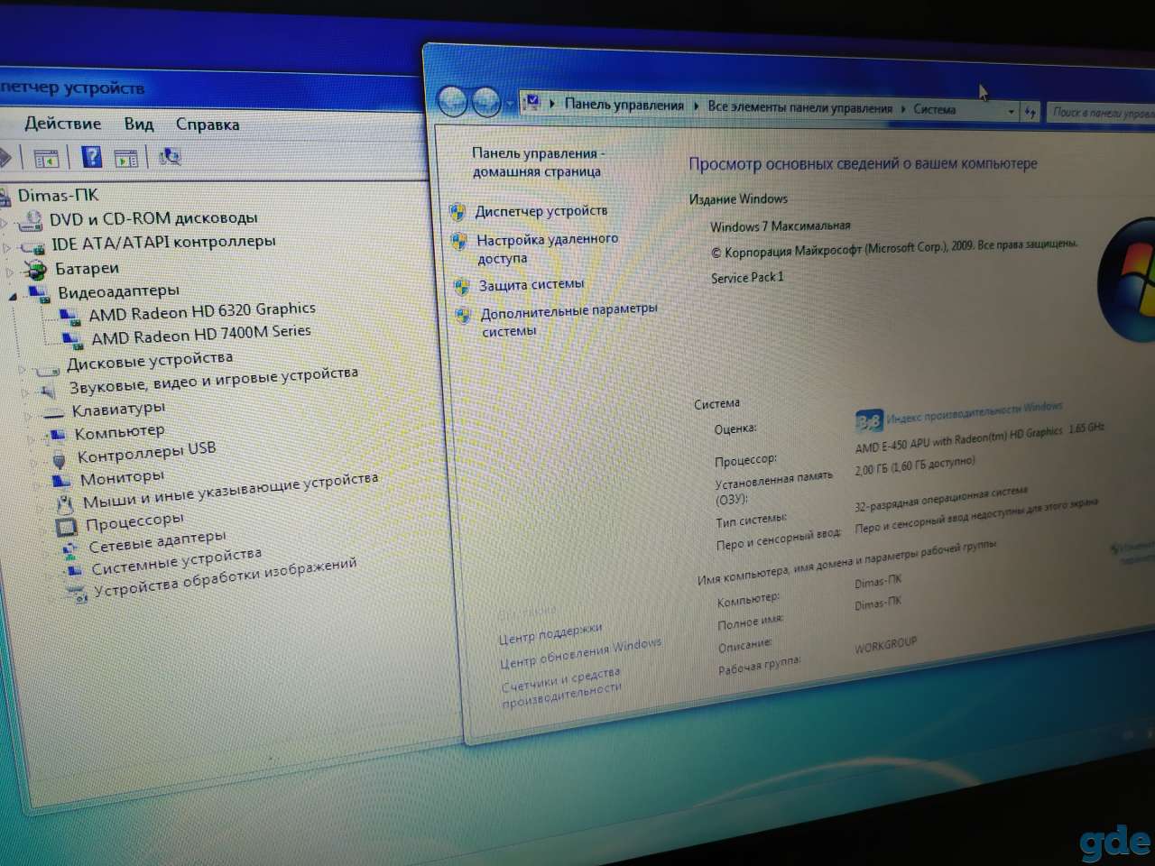Expand the Дисковые устройства branch arrow
The image size is (1155, 866).
coord(23,369)
